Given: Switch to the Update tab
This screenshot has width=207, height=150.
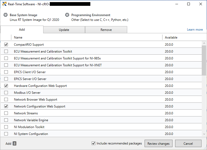Looking at the screenshot, I should pyautogui.click(x=64, y=30).
